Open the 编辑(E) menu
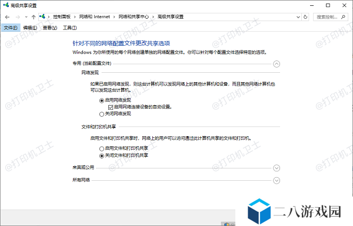 click(x=30, y=28)
